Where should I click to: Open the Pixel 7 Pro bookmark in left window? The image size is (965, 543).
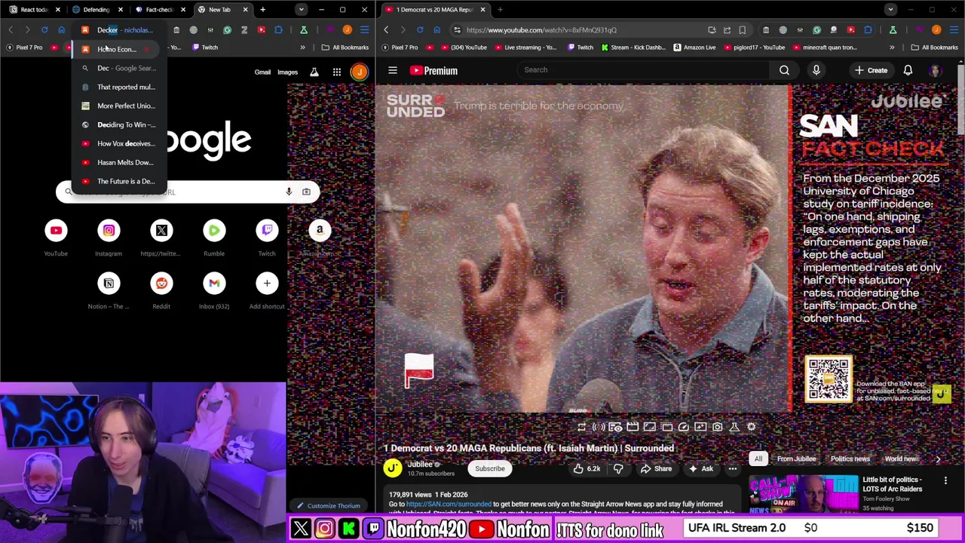[24, 48]
